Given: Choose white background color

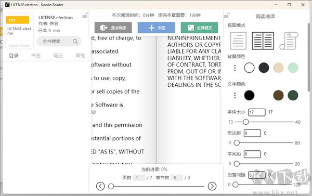Looking at the screenshot, I should pos(249,68).
